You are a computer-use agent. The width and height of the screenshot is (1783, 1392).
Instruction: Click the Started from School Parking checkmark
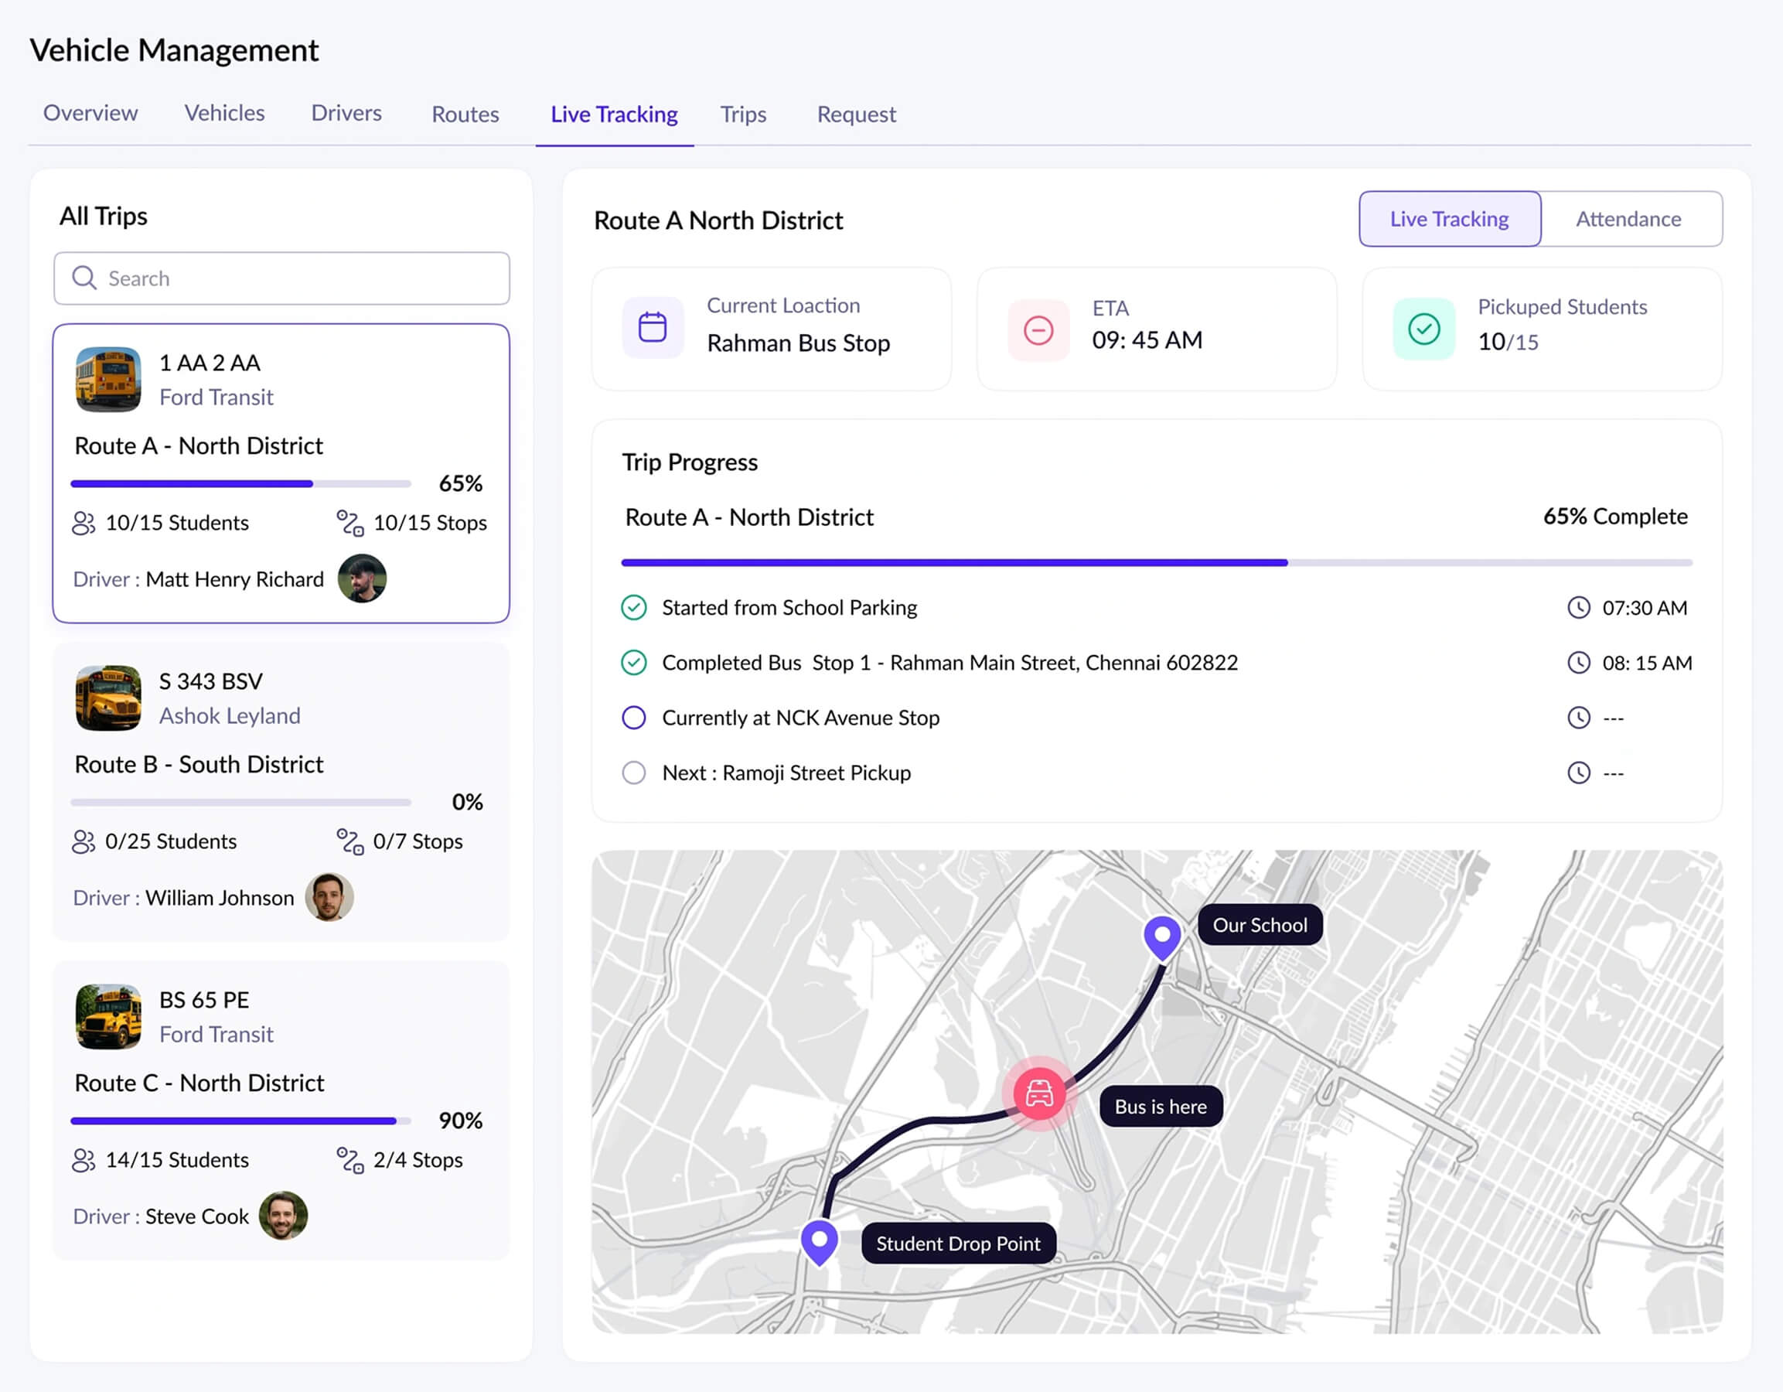pos(633,607)
